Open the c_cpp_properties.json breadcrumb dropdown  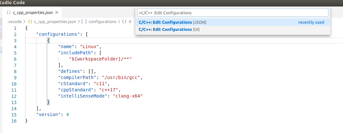tap(55, 22)
